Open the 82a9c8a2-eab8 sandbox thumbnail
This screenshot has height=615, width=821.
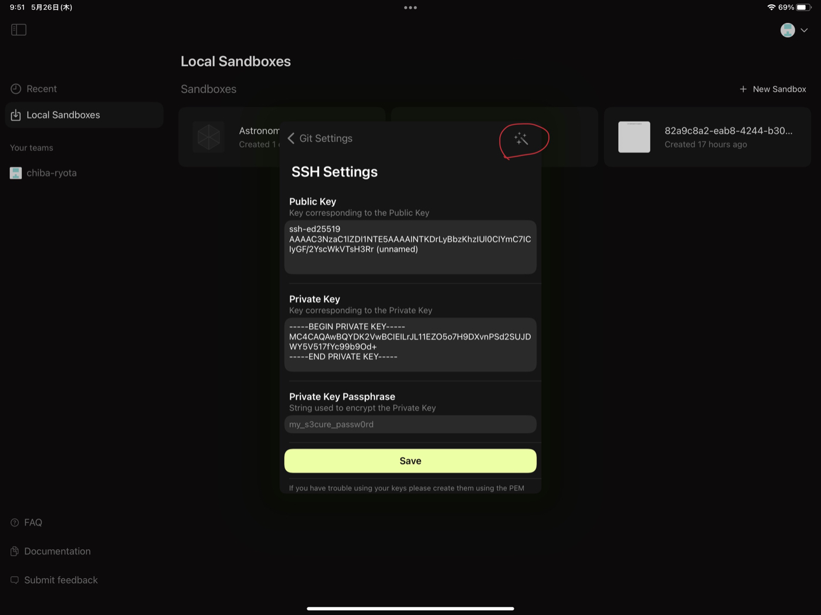click(634, 137)
